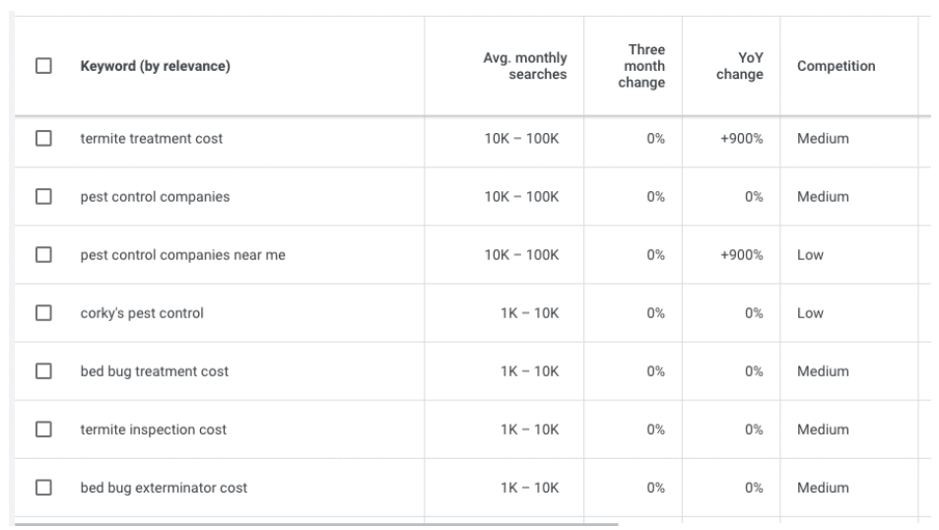This screenshot has height=530, width=939.
Task: Tick termite inspection cost checkbox
Action: [x=43, y=430]
